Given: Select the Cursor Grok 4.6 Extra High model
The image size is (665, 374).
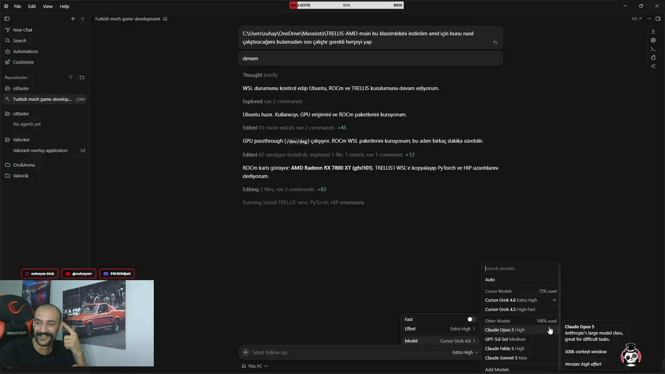Looking at the screenshot, I should [x=521, y=300].
